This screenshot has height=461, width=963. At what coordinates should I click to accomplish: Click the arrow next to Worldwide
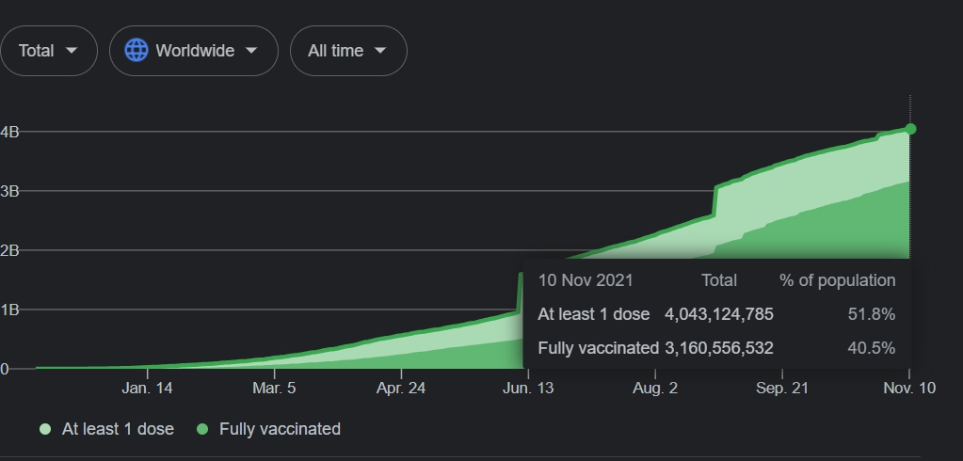click(x=251, y=51)
